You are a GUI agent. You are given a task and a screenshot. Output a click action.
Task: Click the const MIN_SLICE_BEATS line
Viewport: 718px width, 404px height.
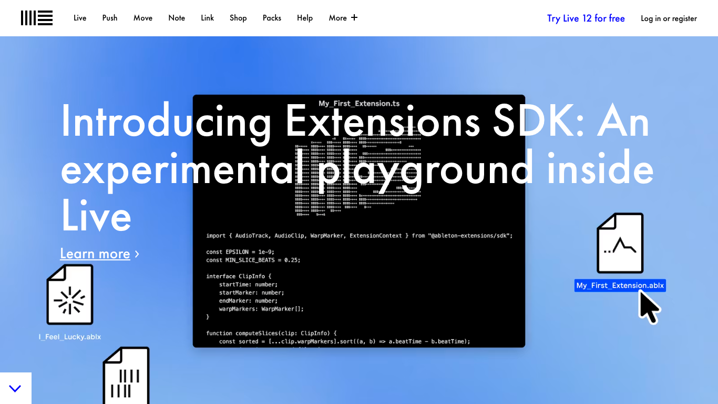(253, 260)
